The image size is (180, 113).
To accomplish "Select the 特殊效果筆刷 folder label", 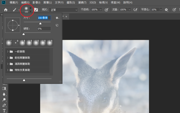I will point(22,70).
